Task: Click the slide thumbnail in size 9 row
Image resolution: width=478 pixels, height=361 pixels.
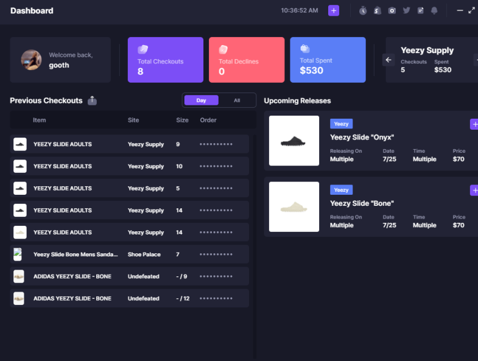Action: 20,144
